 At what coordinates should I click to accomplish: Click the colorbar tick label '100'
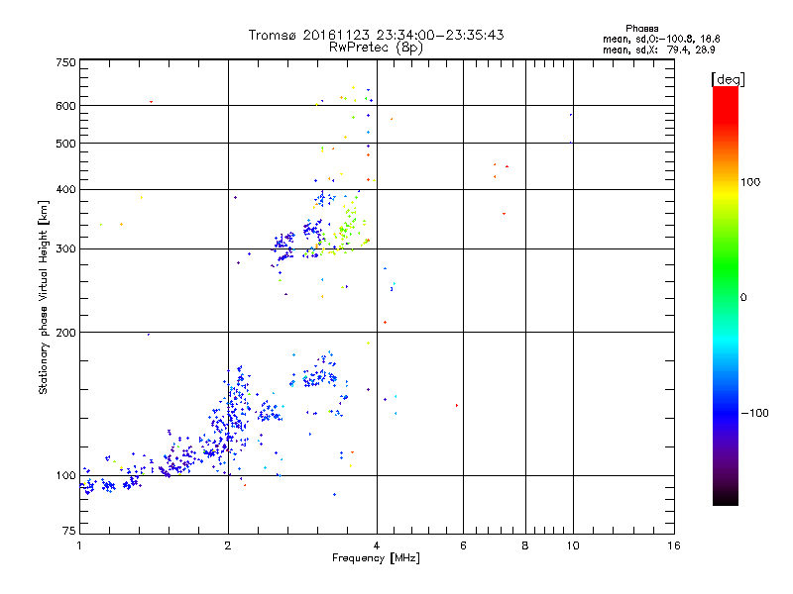pos(750,182)
